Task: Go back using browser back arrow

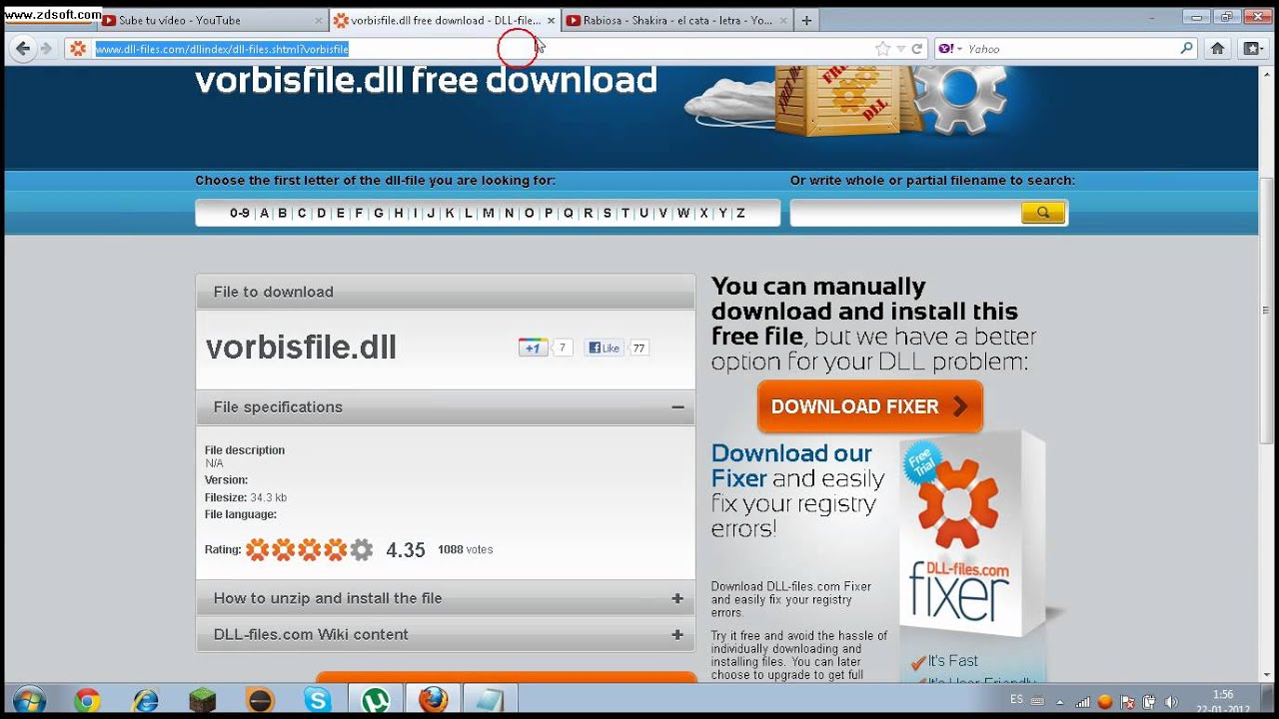Action: click(23, 48)
